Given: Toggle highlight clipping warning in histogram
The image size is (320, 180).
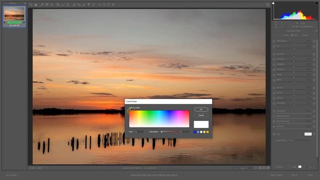Looking at the screenshot, I should coord(316,3).
